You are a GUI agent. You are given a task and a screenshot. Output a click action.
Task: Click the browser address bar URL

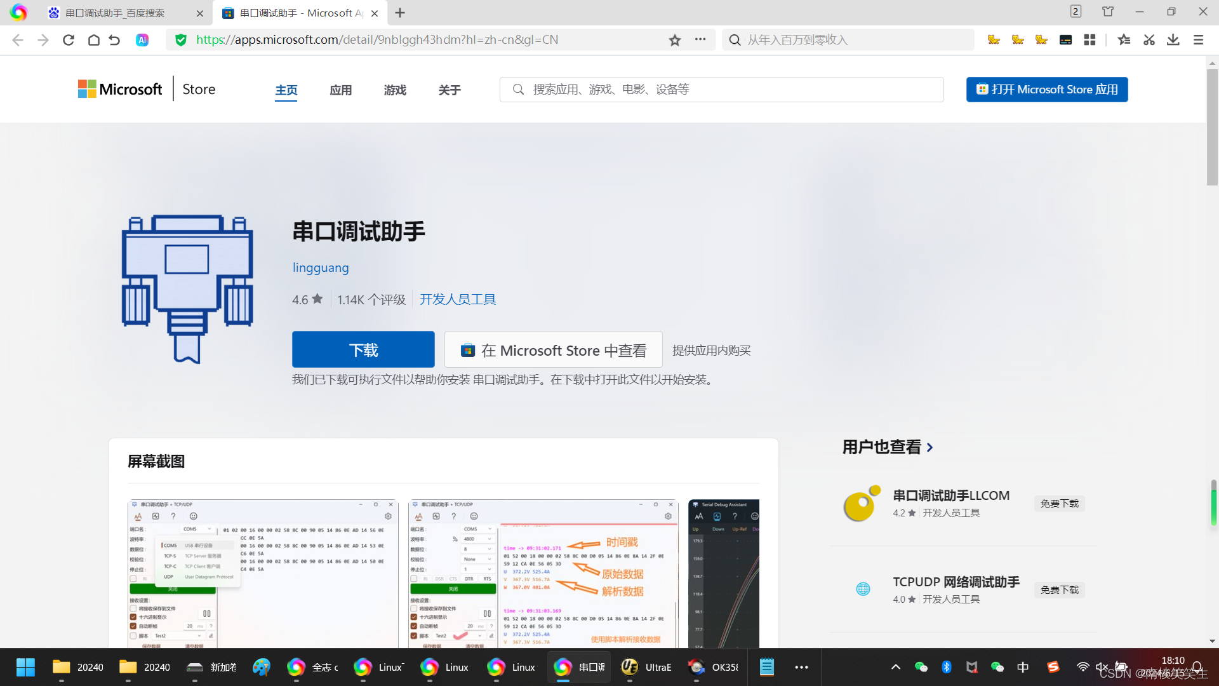point(377,40)
